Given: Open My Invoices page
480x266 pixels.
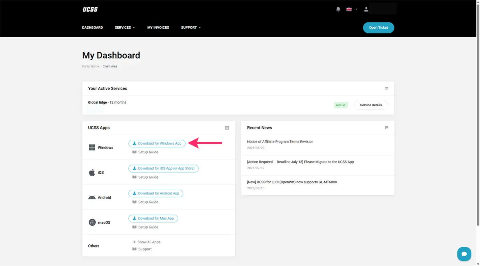Looking at the screenshot, I should click(x=158, y=28).
